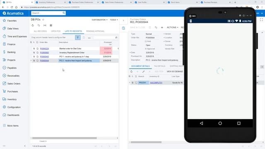Add DB POs to favorites star
Screen dimensions: 265x149
coord(43,19)
